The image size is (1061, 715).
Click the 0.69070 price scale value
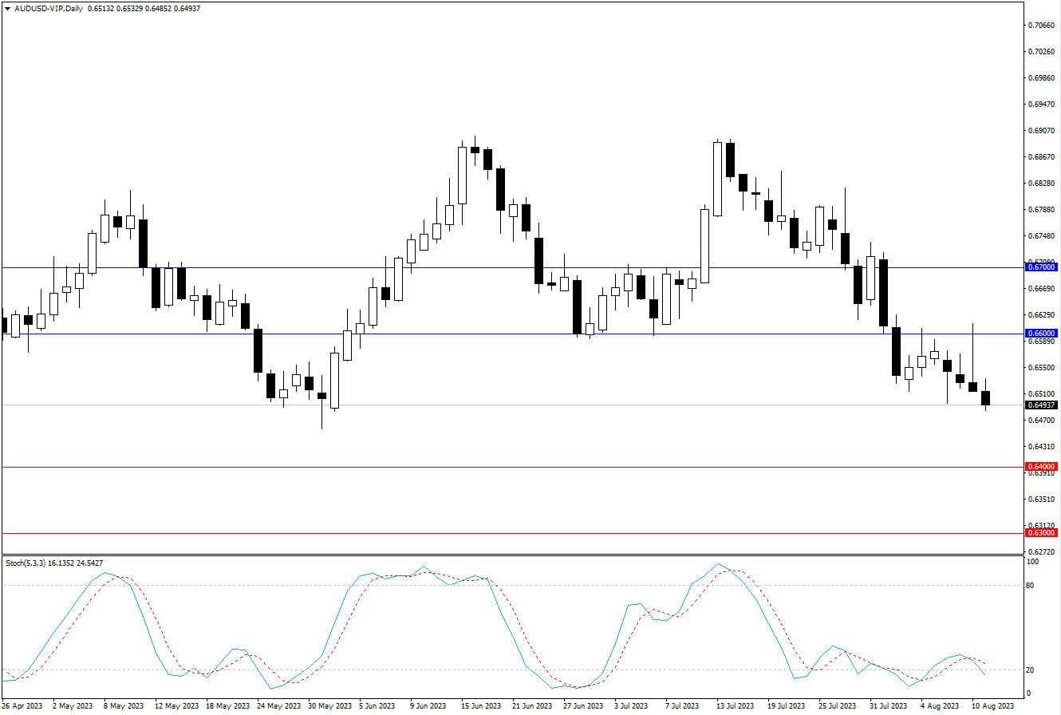point(1042,130)
